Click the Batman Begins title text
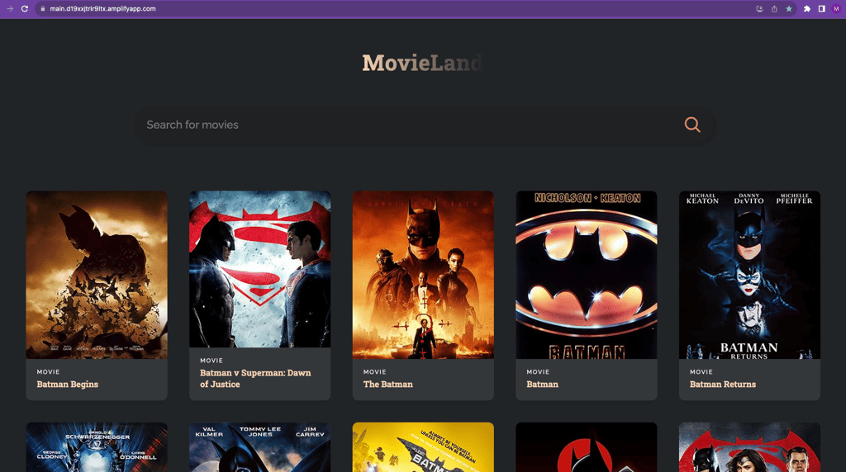The height and width of the screenshot is (472, 846). (x=68, y=385)
